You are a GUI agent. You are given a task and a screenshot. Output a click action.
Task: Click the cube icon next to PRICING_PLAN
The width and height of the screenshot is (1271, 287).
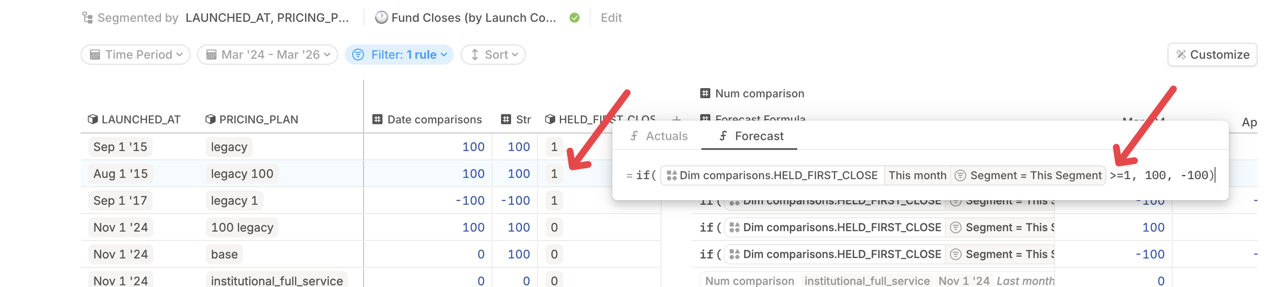211,120
